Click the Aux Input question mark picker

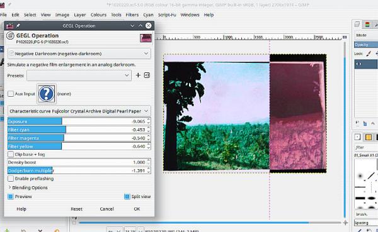pos(46,94)
